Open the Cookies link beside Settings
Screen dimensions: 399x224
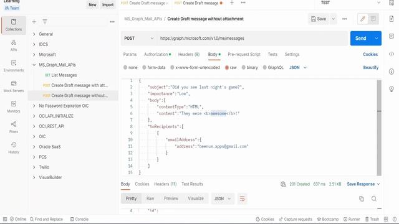[x=370, y=54]
